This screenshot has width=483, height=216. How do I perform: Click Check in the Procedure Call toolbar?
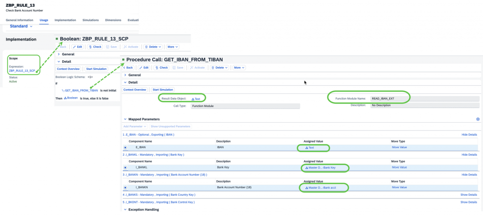pos(161,67)
